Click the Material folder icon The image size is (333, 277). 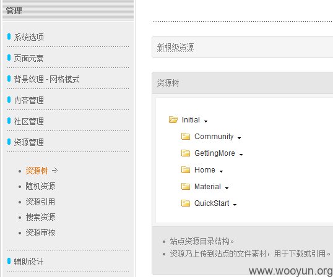[186, 187]
